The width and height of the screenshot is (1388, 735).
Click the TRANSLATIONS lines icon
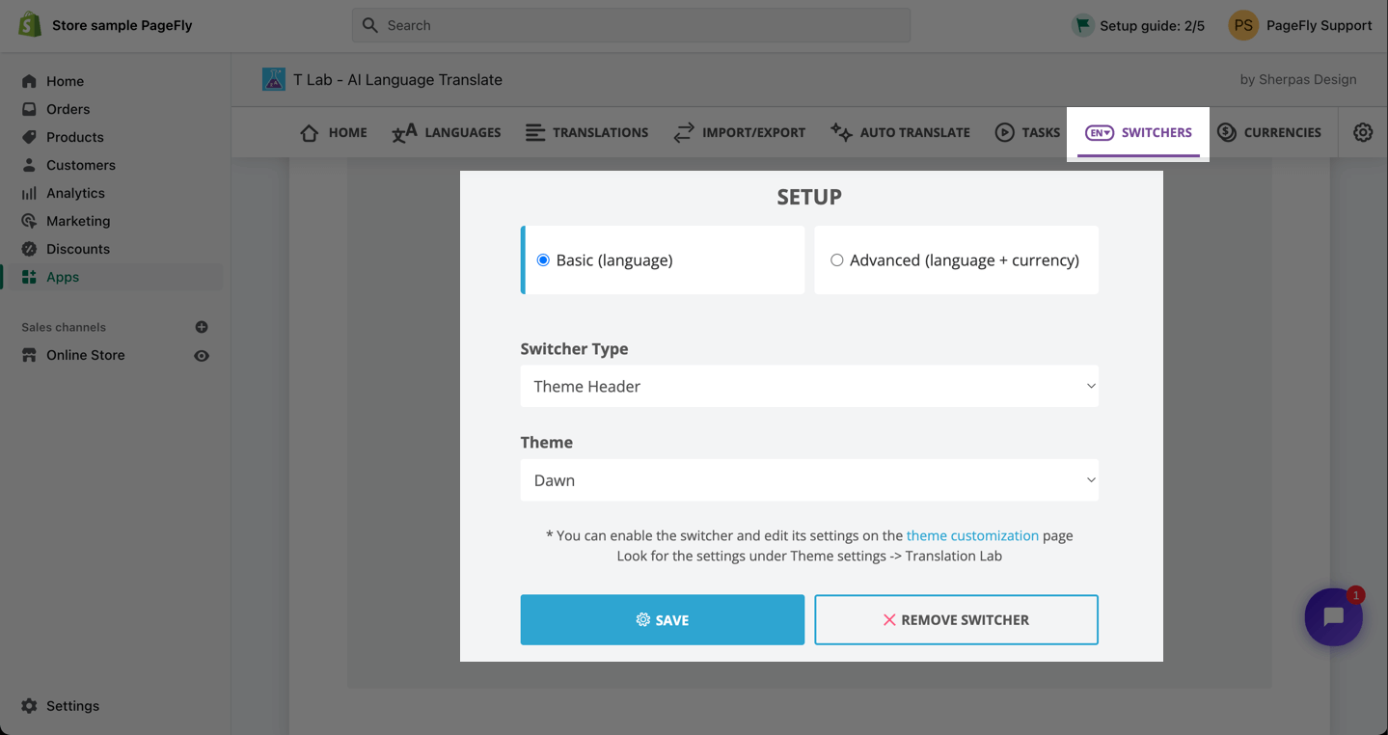coord(535,132)
